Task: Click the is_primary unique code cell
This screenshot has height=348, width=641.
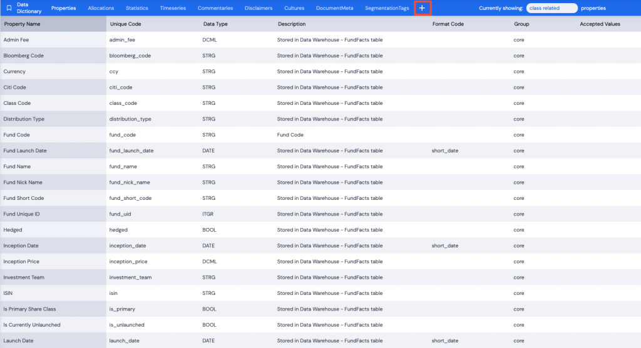Action: pos(122,309)
